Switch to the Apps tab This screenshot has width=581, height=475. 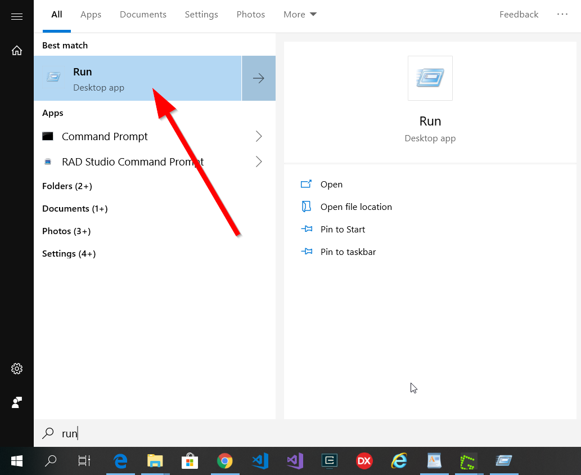[91, 15]
